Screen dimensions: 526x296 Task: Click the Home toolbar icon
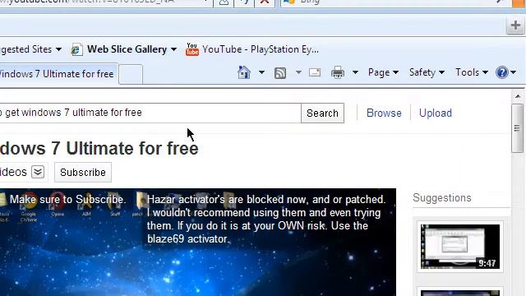click(244, 72)
